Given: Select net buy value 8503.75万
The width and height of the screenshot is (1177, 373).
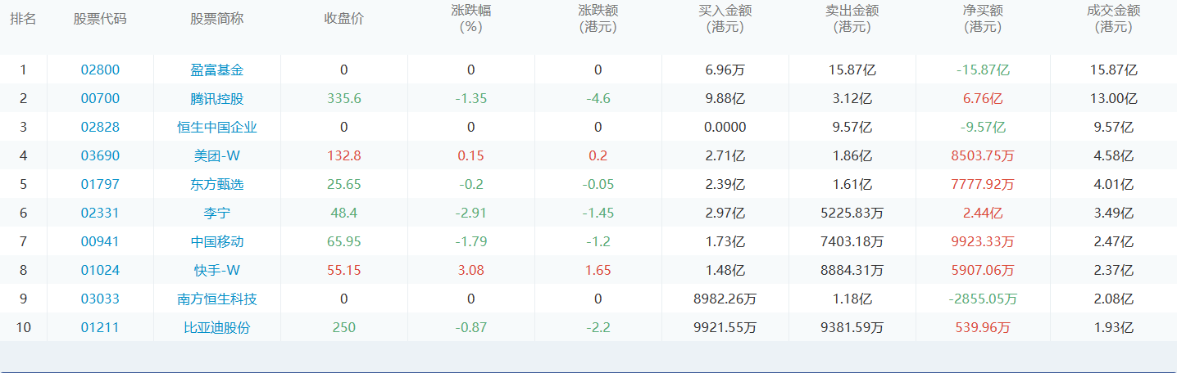Looking at the screenshot, I should click(983, 156).
